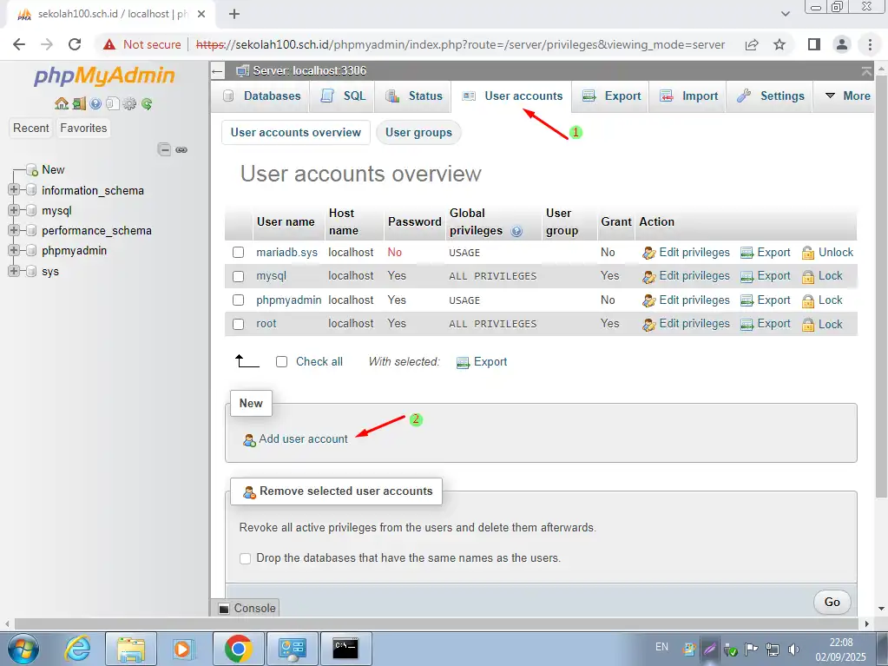Open phpMyAdmin home icon in sidebar
Viewport: 888px width, 666px height.
click(61, 103)
